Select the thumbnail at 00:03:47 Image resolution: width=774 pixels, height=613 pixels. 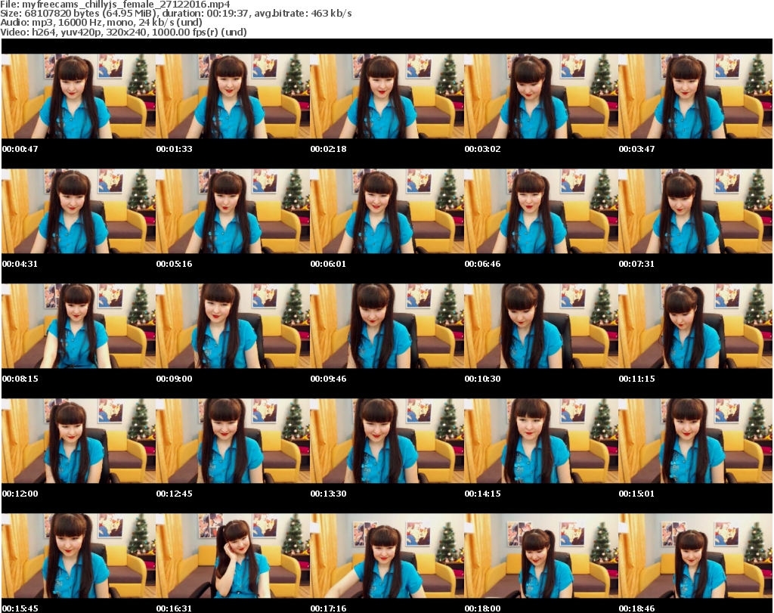[695, 96]
